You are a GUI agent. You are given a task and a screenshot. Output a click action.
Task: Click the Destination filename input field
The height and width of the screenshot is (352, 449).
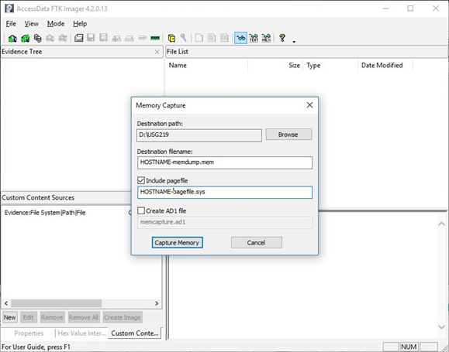point(225,162)
